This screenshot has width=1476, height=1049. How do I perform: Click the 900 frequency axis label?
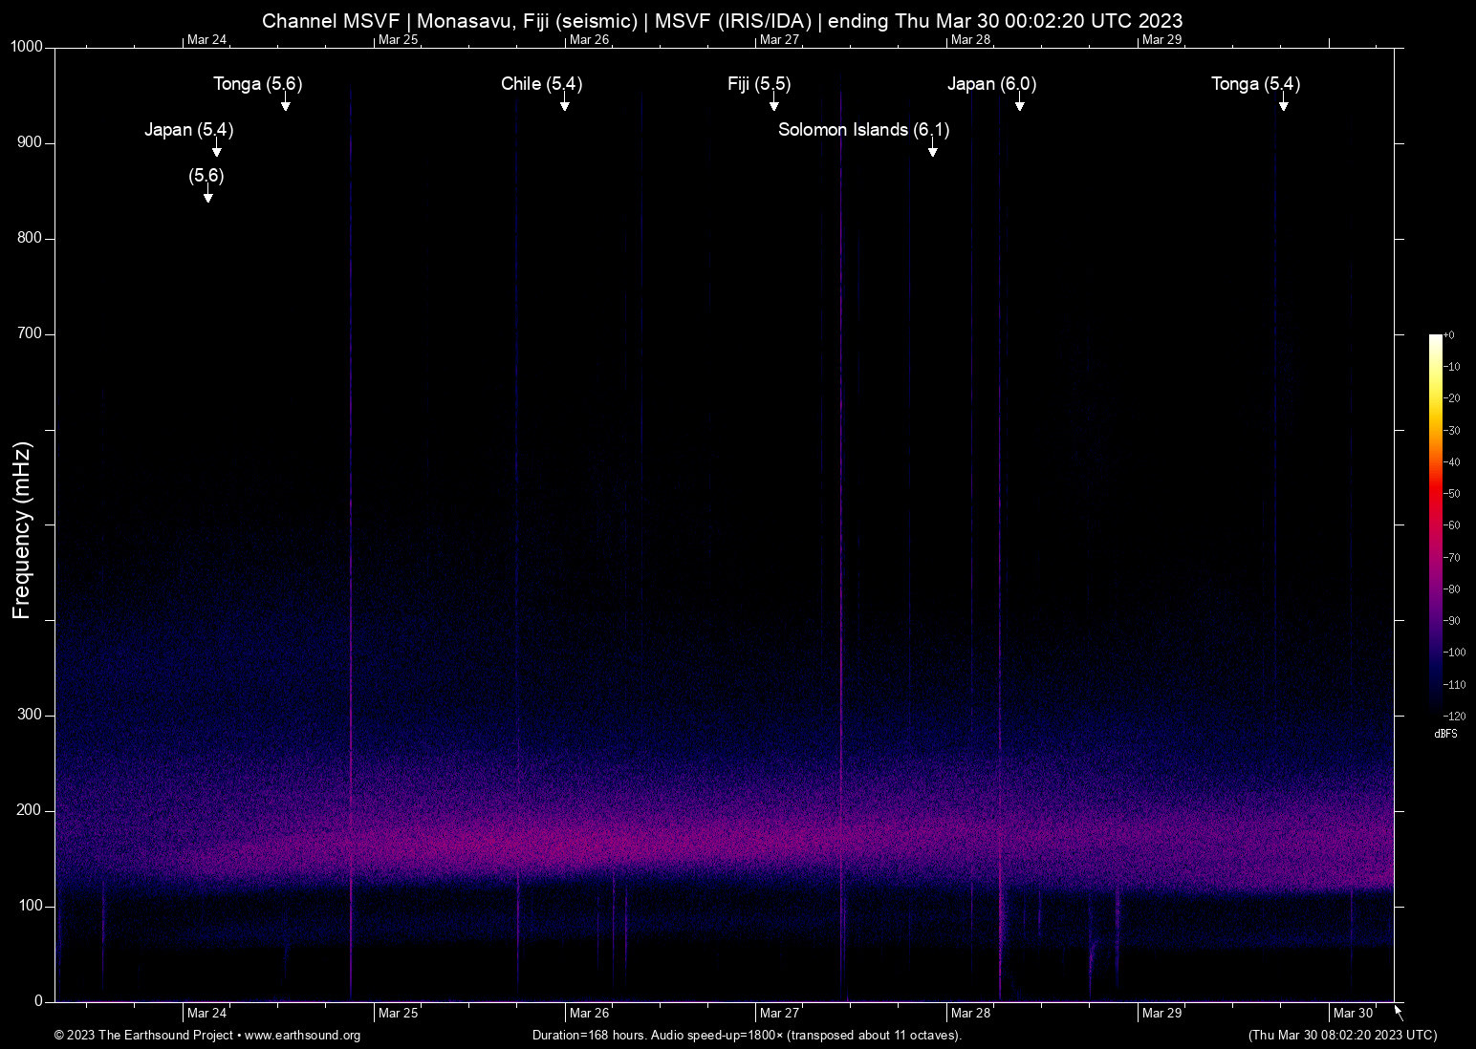tap(30, 142)
